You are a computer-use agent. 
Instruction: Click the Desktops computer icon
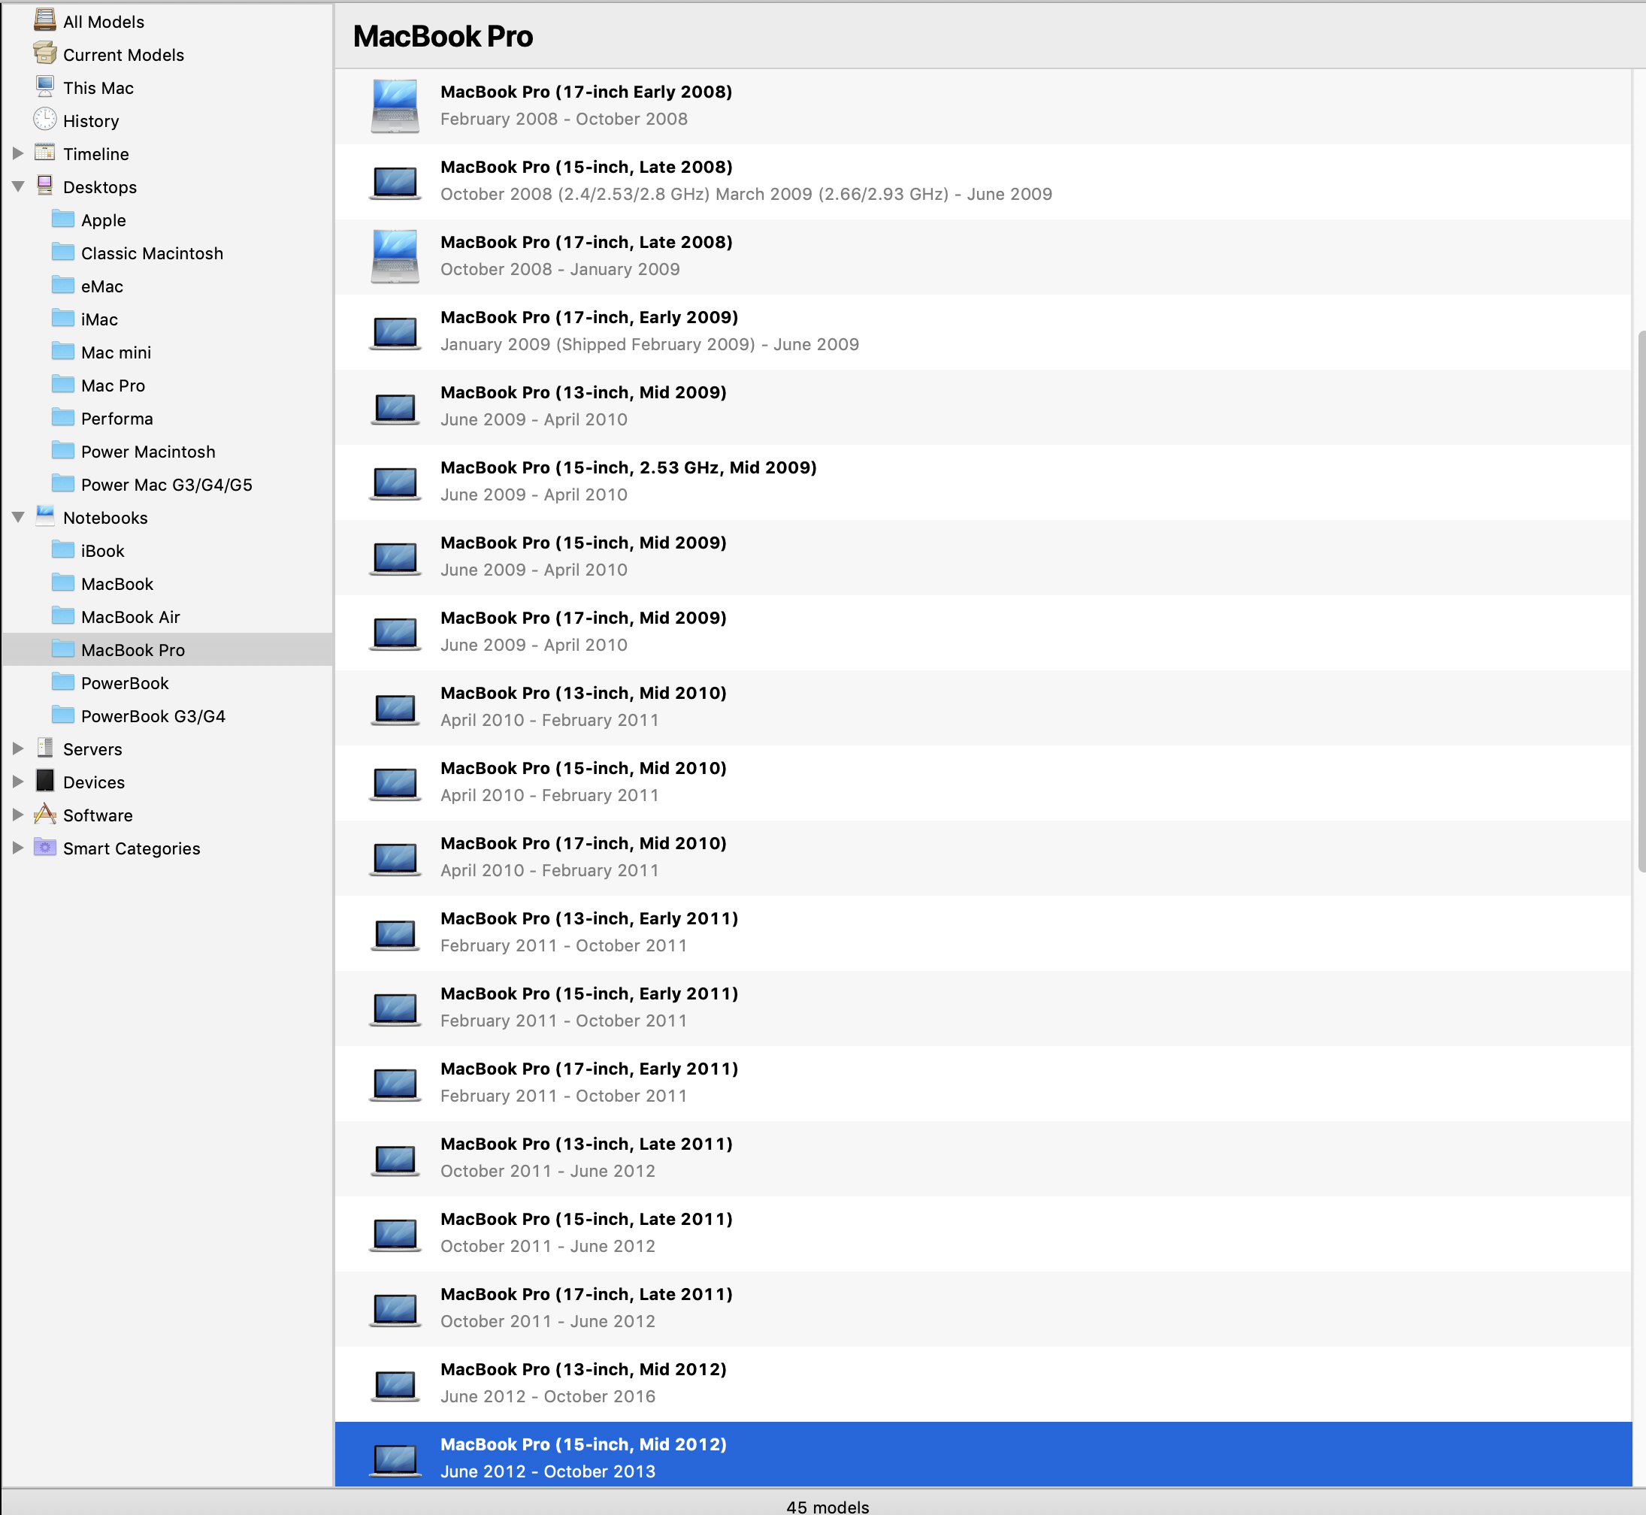coord(45,186)
